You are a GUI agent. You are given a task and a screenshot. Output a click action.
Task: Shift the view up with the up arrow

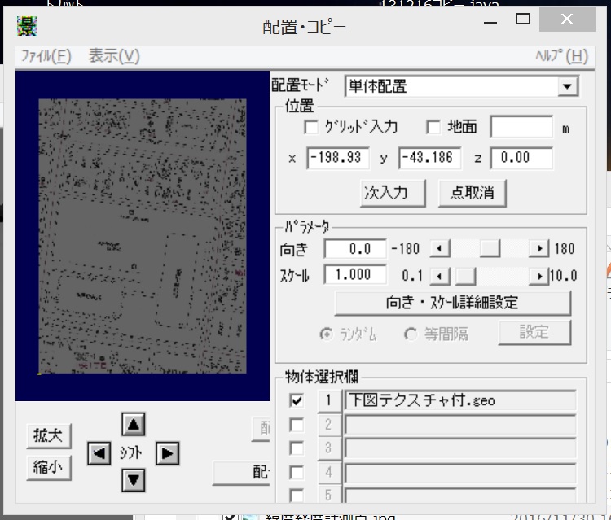click(x=134, y=424)
